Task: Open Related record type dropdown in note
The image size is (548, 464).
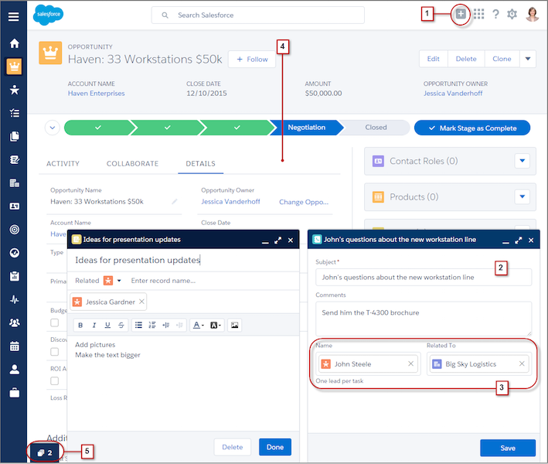Action: pyautogui.click(x=119, y=281)
